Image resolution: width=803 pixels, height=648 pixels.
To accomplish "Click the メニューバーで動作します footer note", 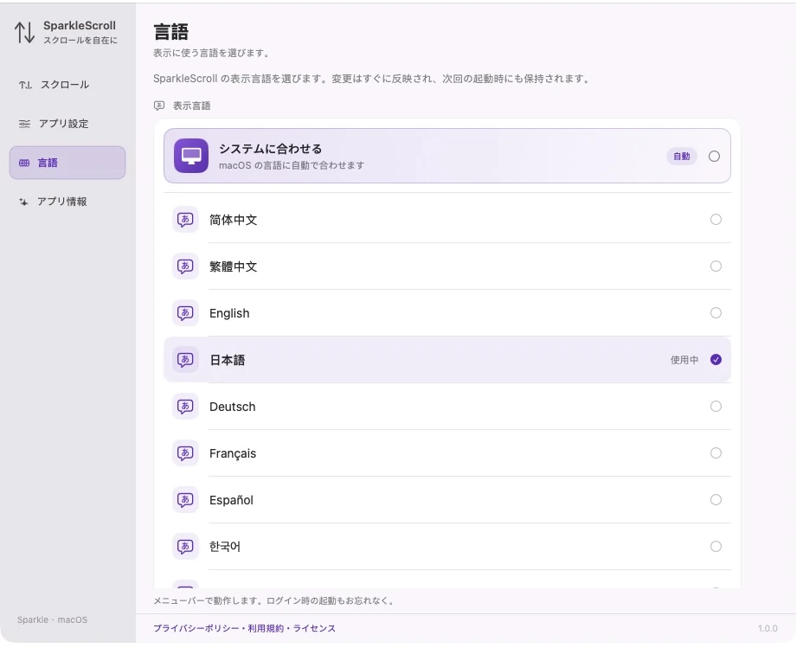I will click(x=275, y=601).
